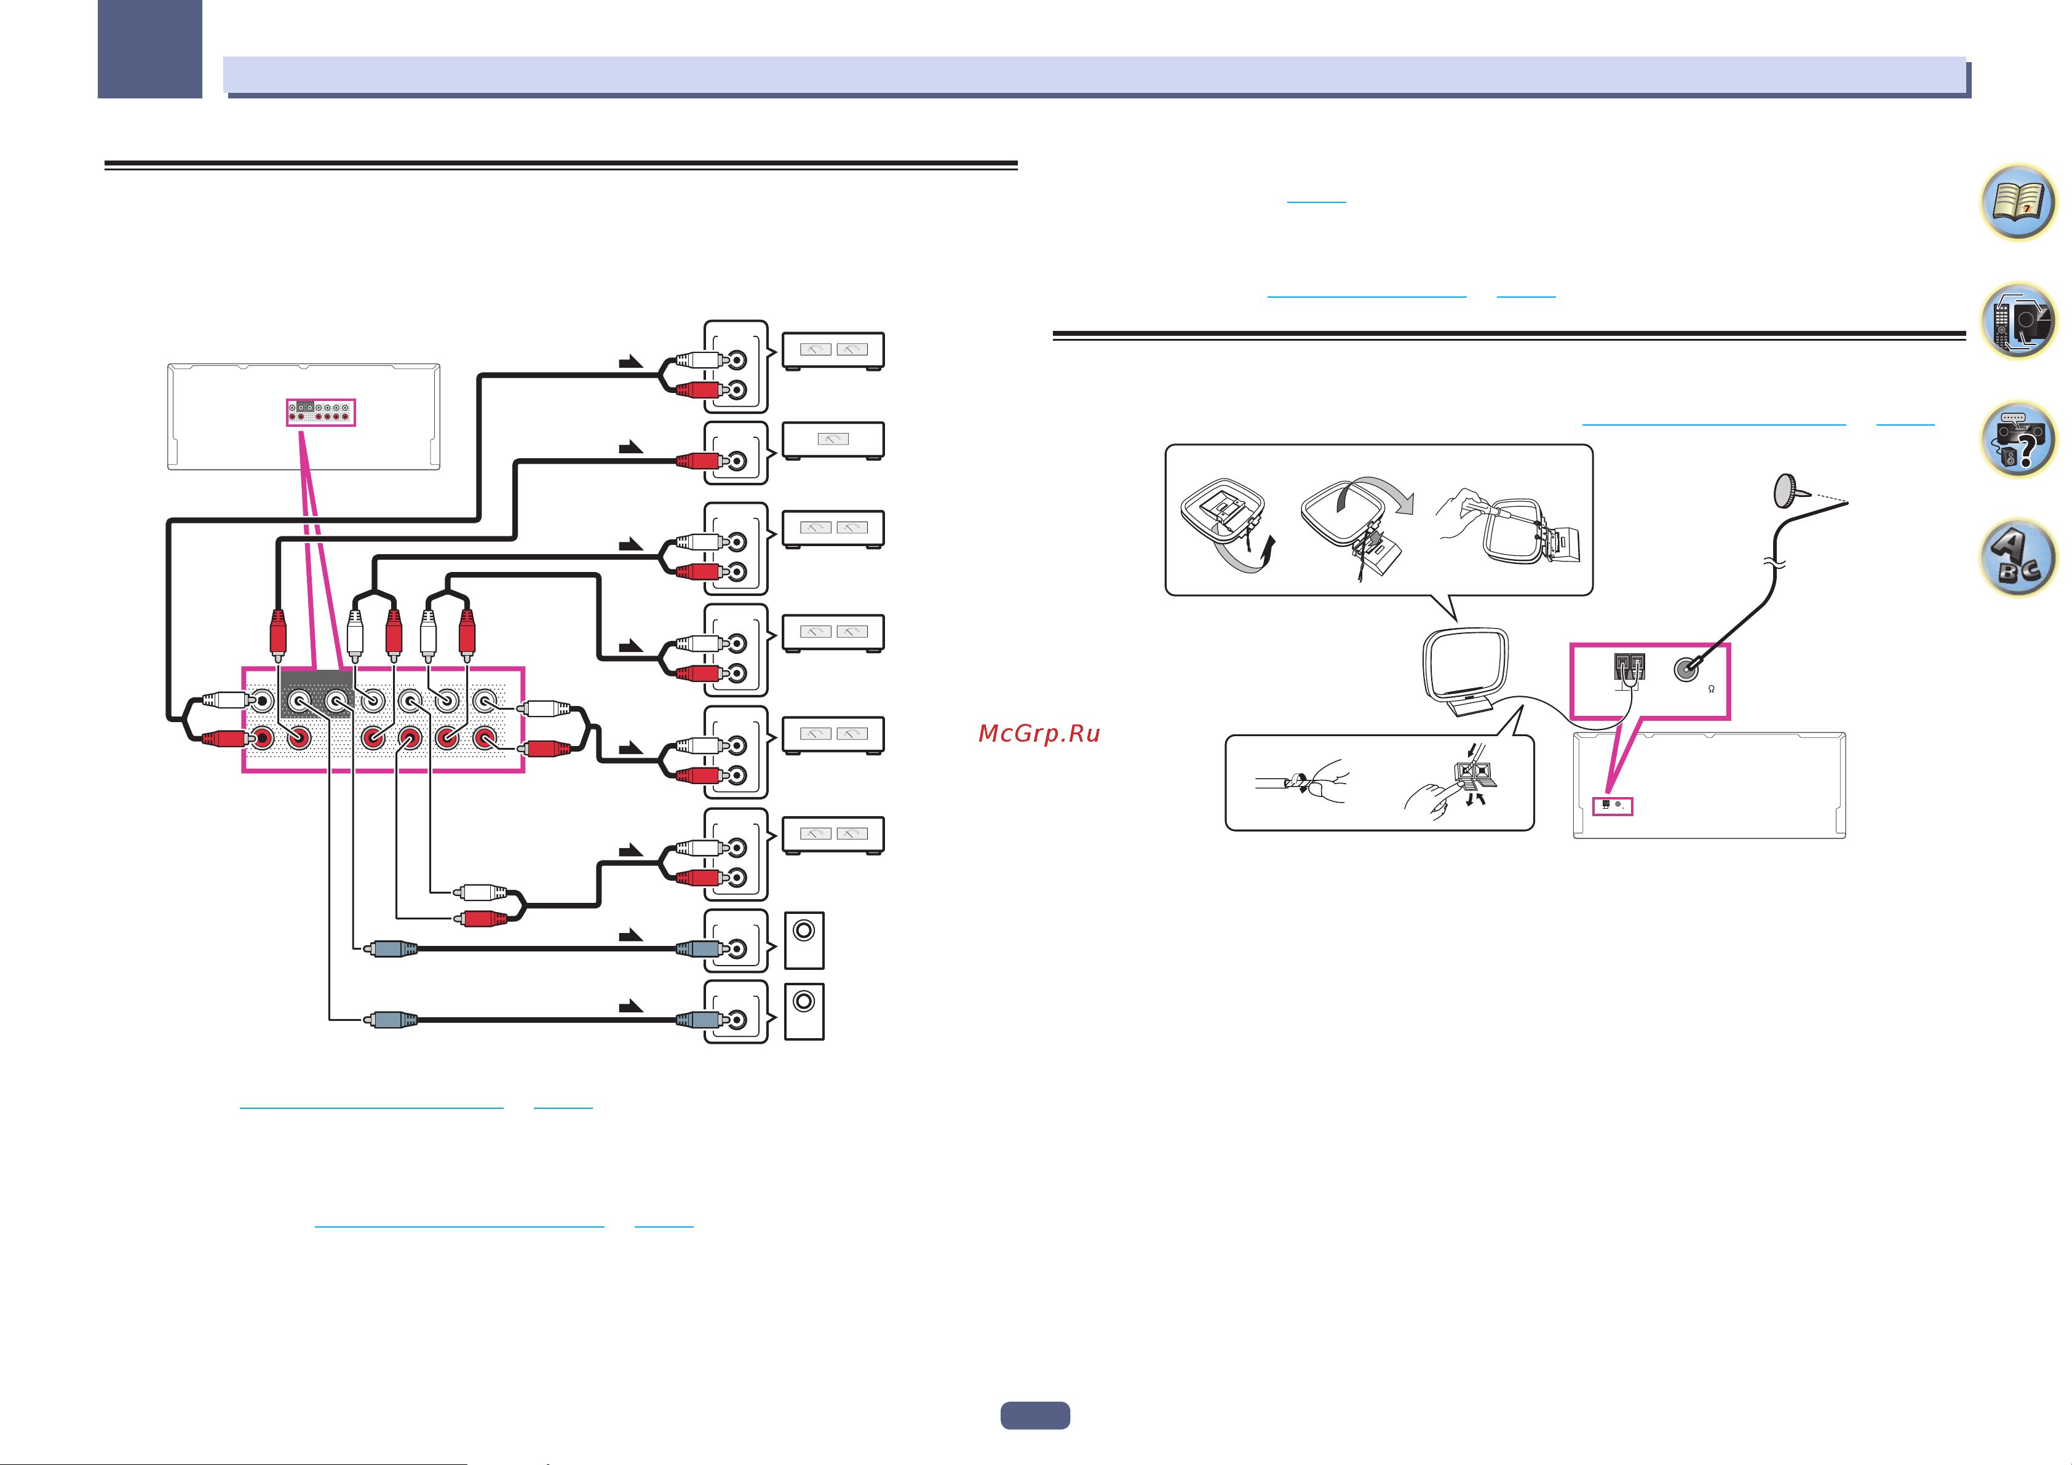The height and width of the screenshot is (1465, 2072).
Task: Open the book-shaped contents icon
Action: (2018, 202)
